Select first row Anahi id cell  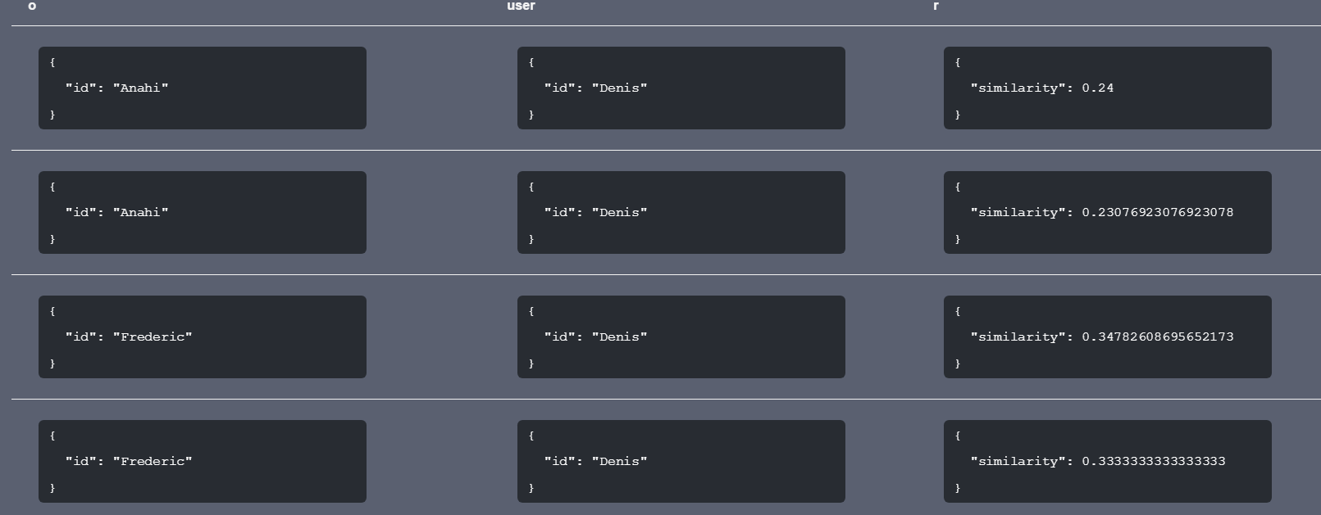pos(203,88)
